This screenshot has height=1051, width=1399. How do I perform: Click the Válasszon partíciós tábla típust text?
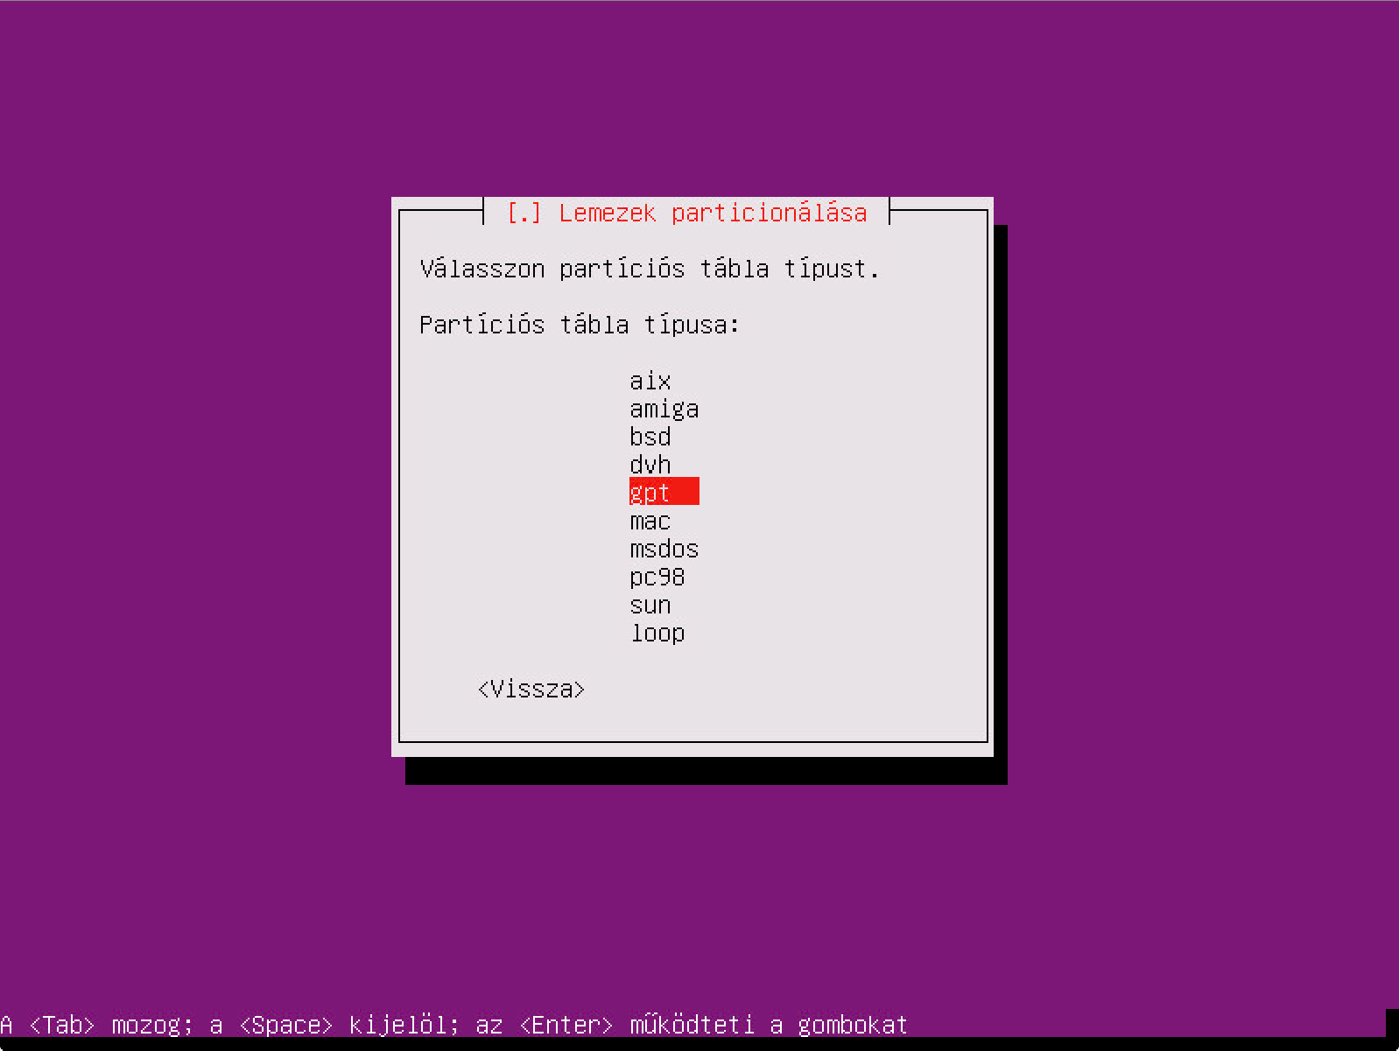coord(650,269)
